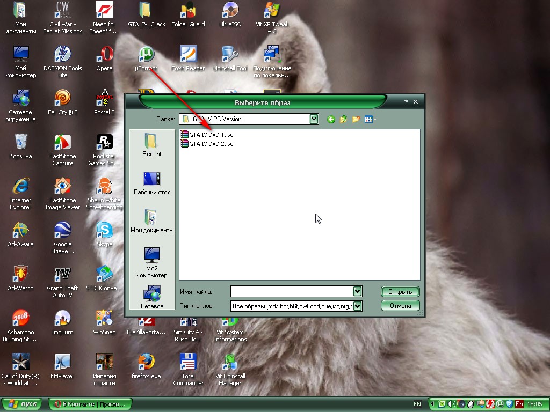Select the firefox.exe desktop icon

[146, 366]
